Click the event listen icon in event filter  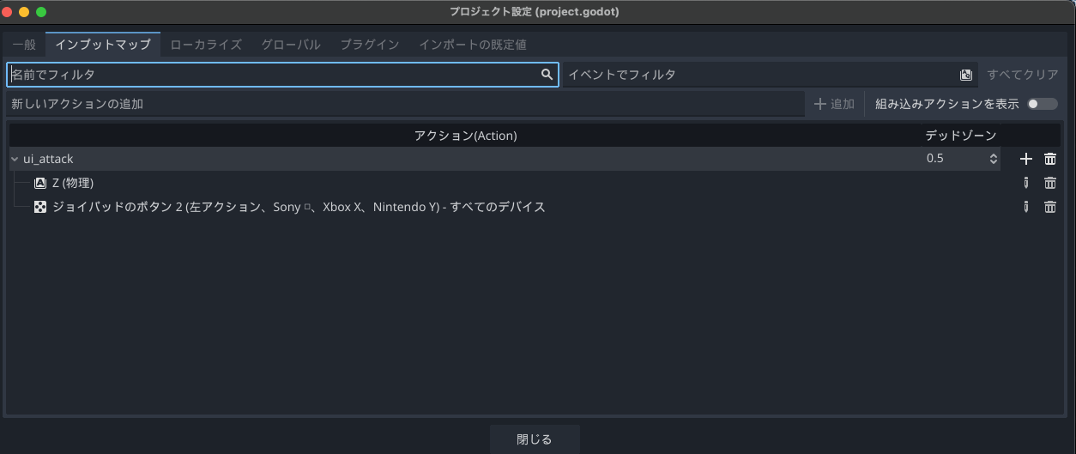(966, 75)
